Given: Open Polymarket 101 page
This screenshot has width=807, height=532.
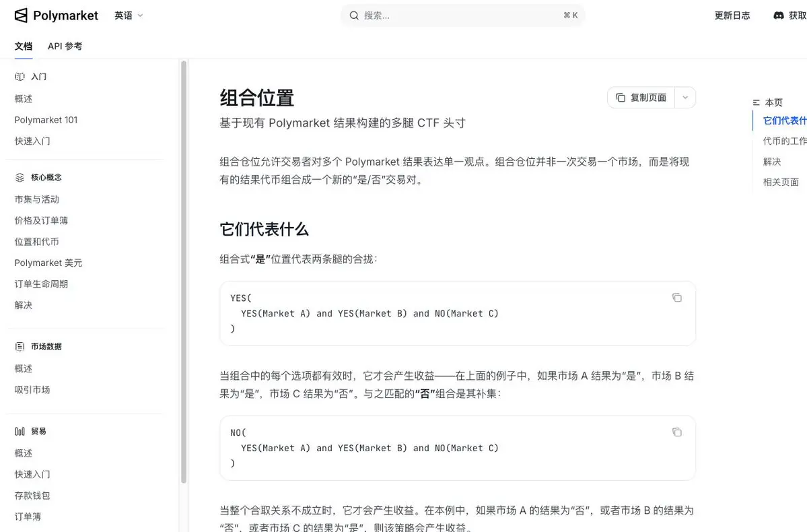Looking at the screenshot, I should point(46,120).
